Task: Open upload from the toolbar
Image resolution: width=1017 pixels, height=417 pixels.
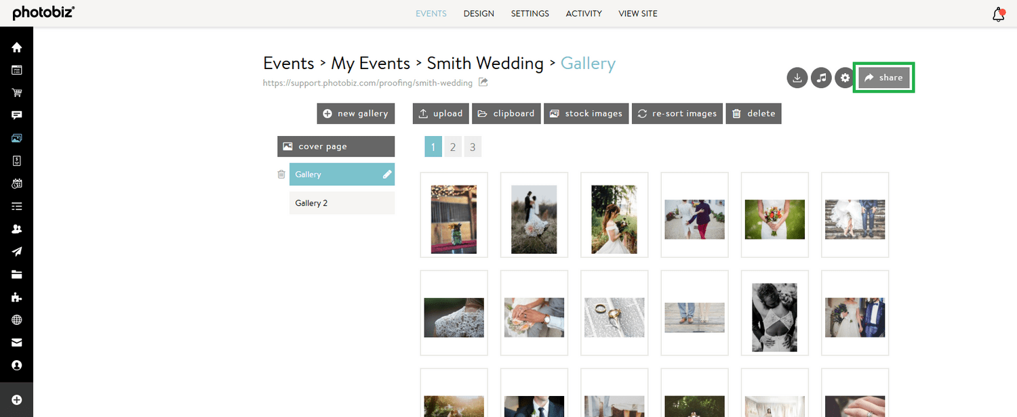Action: click(440, 113)
